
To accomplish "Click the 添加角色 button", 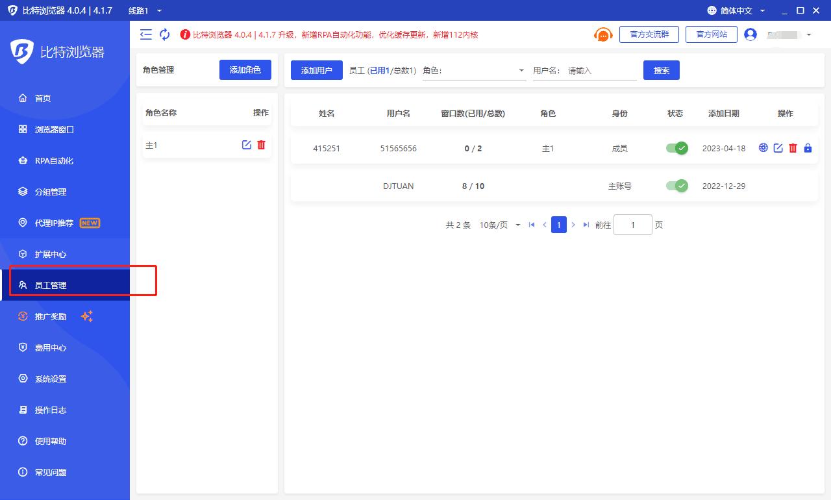I will coord(245,70).
